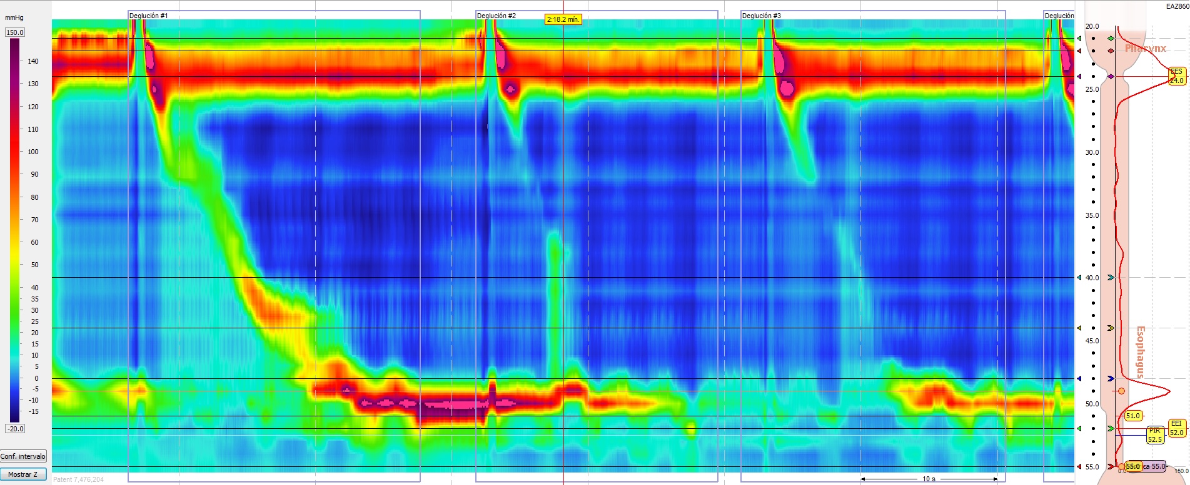Click the Mostrar Z button
The image size is (1190, 485).
coord(23,474)
